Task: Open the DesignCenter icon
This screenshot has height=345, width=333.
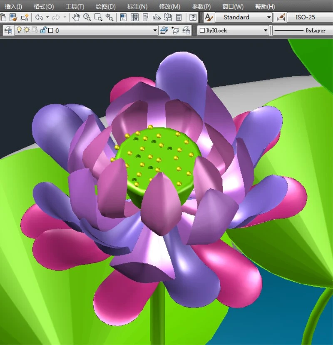Action: [134, 17]
